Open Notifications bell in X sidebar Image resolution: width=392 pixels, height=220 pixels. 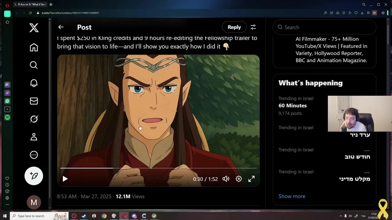34,83
